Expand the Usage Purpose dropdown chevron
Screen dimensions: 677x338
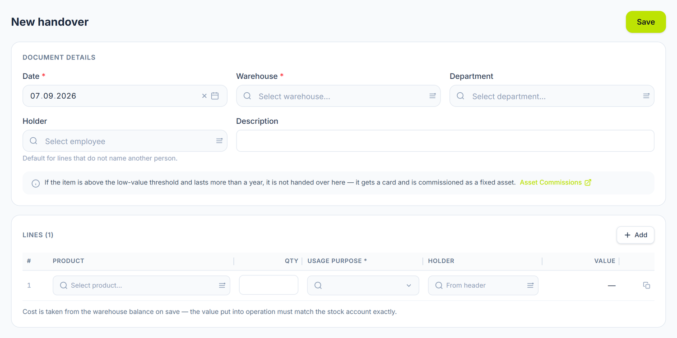409,285
